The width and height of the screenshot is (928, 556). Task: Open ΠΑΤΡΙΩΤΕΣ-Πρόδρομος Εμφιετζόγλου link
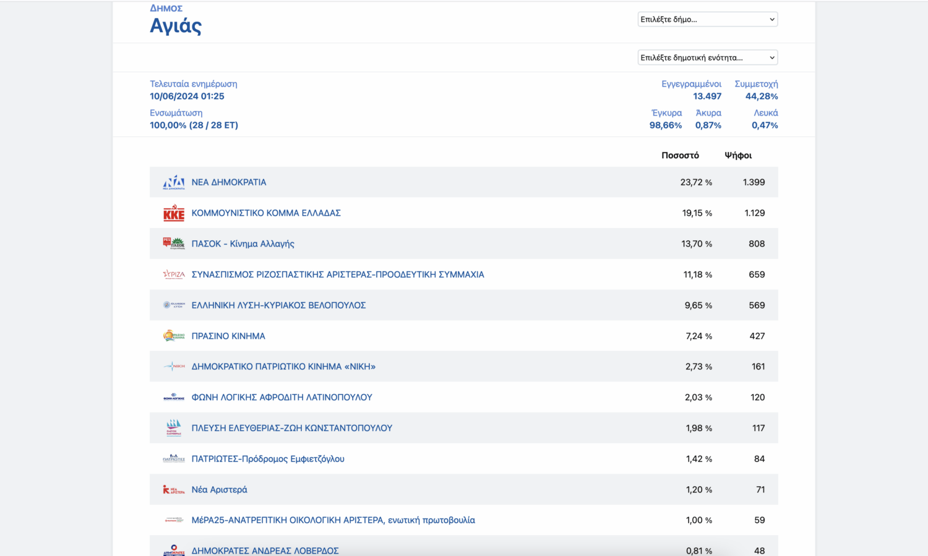(x=268, y=459)
